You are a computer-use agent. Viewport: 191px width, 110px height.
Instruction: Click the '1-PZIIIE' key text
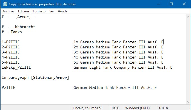[x=11, y=42]
